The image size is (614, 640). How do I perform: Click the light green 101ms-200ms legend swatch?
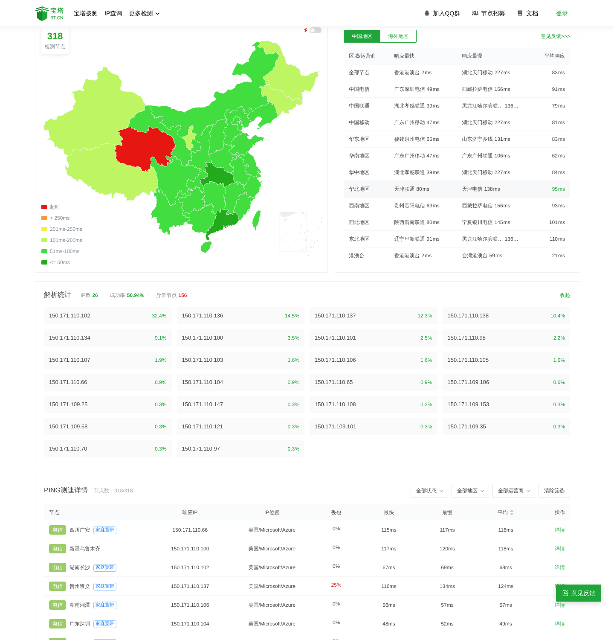(44, 240)
